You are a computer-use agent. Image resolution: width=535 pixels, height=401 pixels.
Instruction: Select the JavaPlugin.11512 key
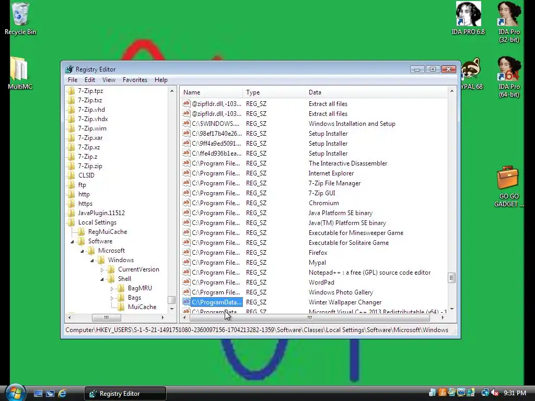click(x=101, y=213)
